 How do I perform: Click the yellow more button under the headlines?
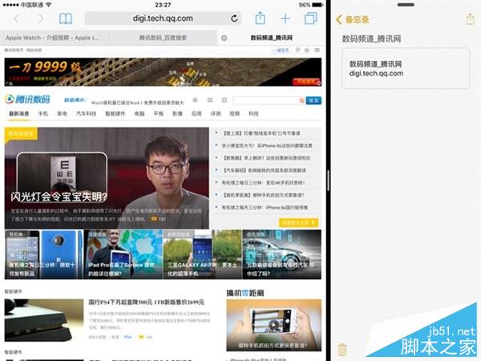pyautogui.click(x=298, y=222)
